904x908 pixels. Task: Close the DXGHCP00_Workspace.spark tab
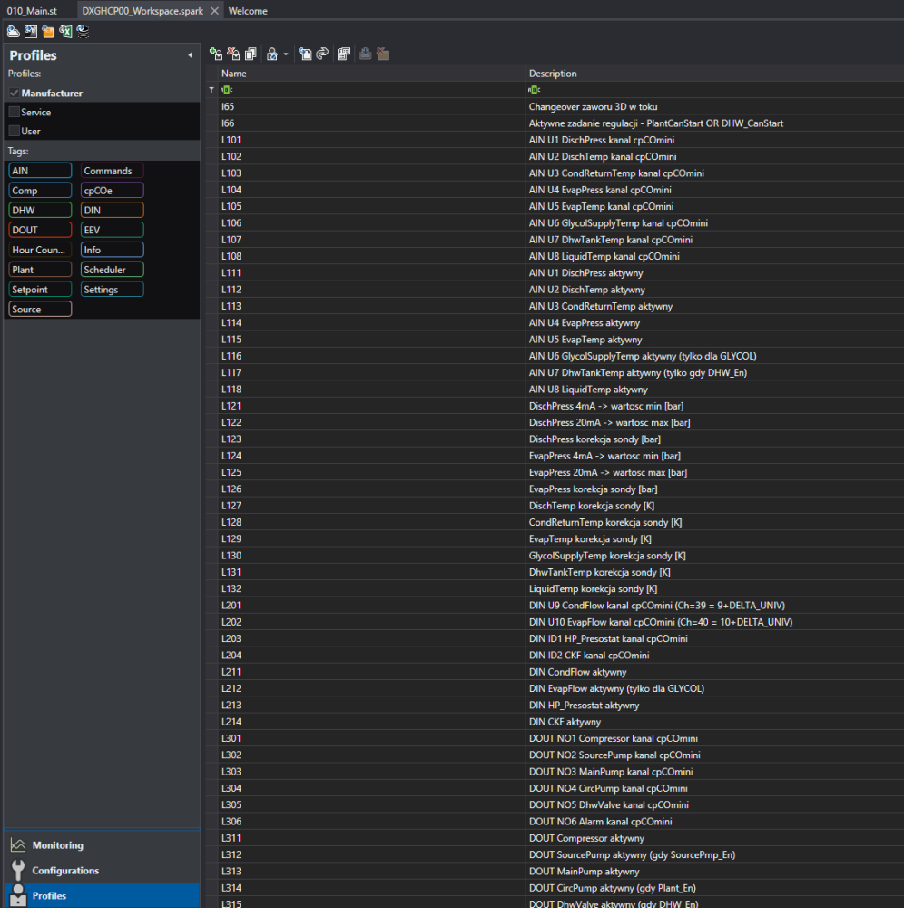[215, 10]
